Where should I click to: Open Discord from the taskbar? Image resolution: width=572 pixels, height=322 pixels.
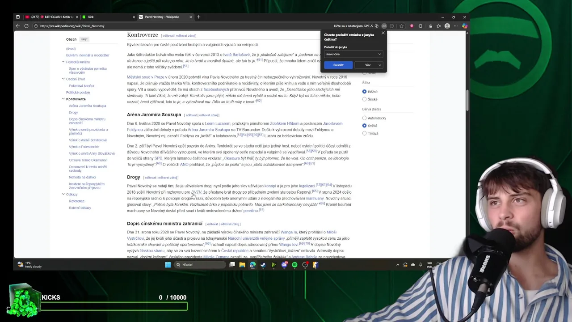pos(284,265)
